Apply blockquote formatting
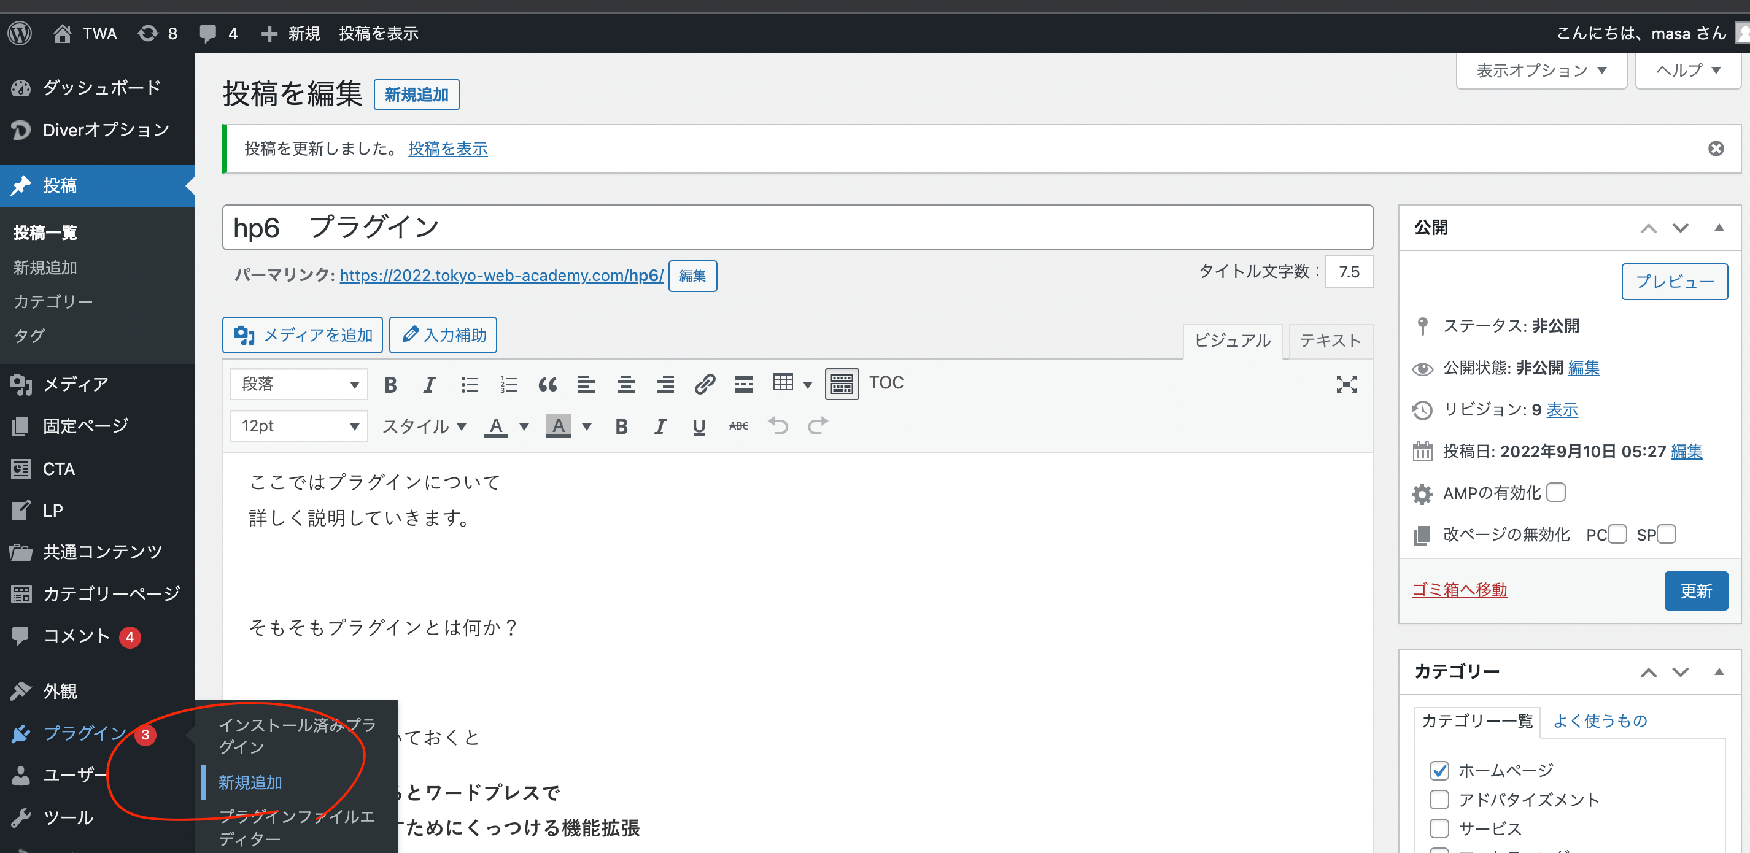The height and width of the screenshot is (853, 1750). pyautogui.click(x=548, y=384)
